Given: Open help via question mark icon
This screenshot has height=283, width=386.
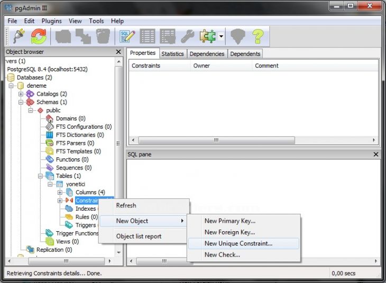Looking at the screenshot, I should click(258, 36).
